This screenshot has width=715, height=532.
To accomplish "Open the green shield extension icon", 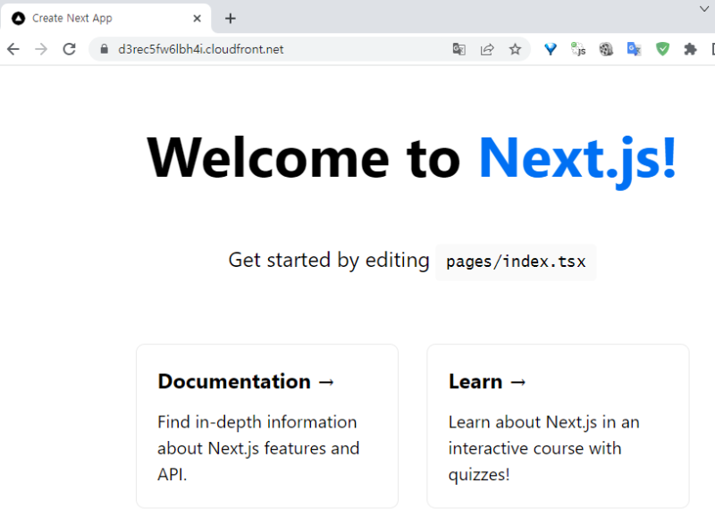I will point(662,49).
